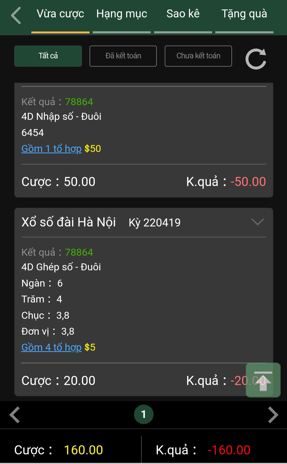287x464 pixels.
Task: Select the Tất cả filter
Action: coord(48,56)
